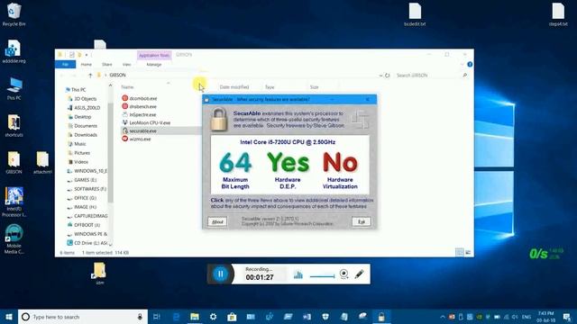This screenshot has height=324, width=577.
Task: Refresh the GIBSON folder view
Action: tap(387, 76)
